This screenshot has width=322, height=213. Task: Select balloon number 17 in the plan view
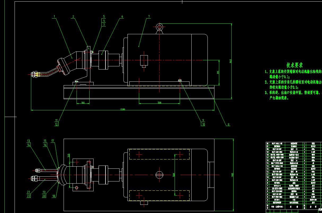point(53,141)
